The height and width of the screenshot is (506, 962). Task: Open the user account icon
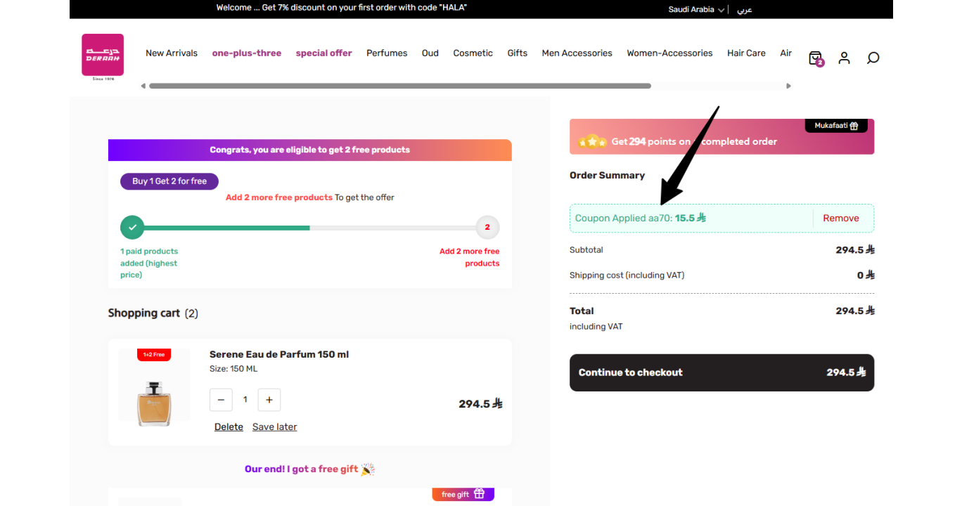click(x=844, y=58)
